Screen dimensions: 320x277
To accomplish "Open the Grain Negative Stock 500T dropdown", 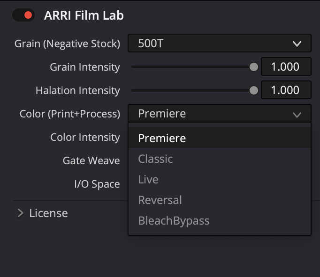I will click(x=219, y=44).
